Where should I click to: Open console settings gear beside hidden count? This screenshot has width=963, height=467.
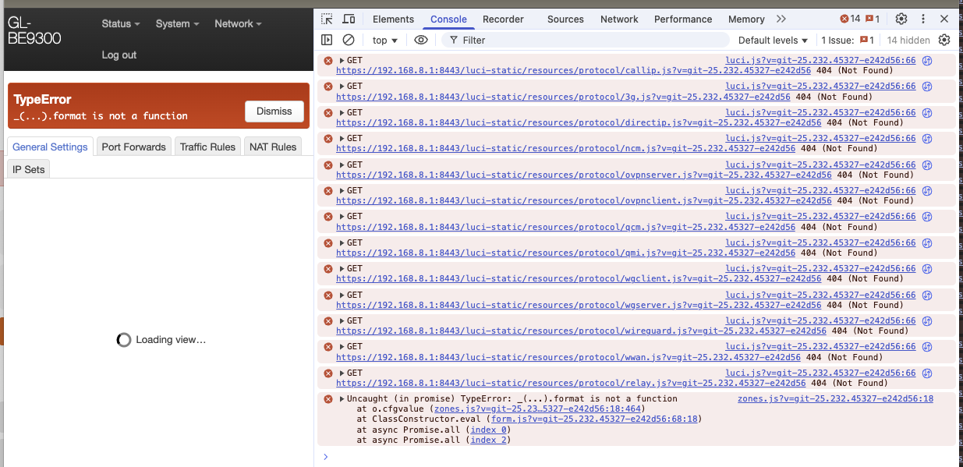(944, 40)
